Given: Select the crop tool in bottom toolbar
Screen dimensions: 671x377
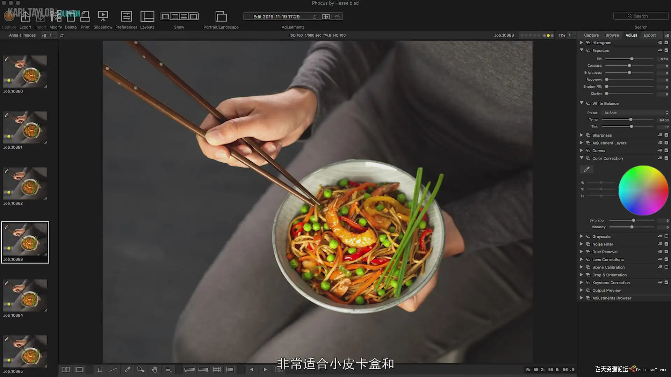Looking at the screenshot, I should coord(100,369).
